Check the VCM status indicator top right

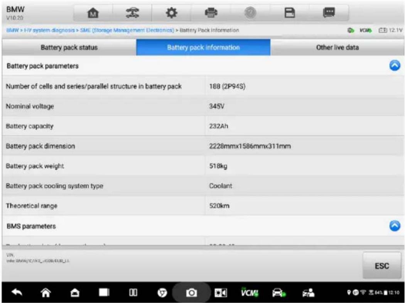[366, 30]
